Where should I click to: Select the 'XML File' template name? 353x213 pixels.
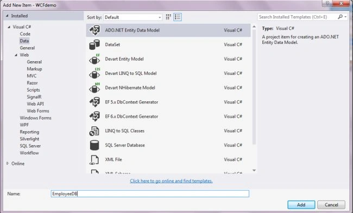114,159
